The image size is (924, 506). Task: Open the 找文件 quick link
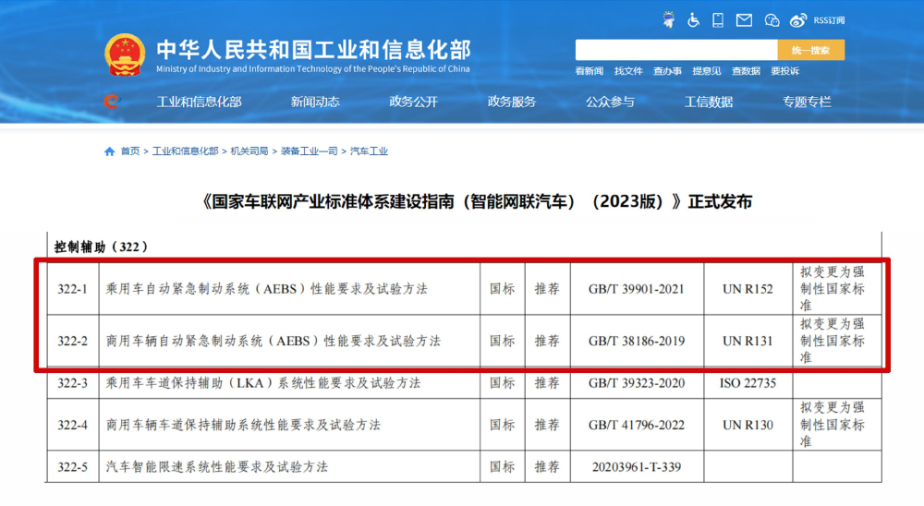click(x=628, y=71)
